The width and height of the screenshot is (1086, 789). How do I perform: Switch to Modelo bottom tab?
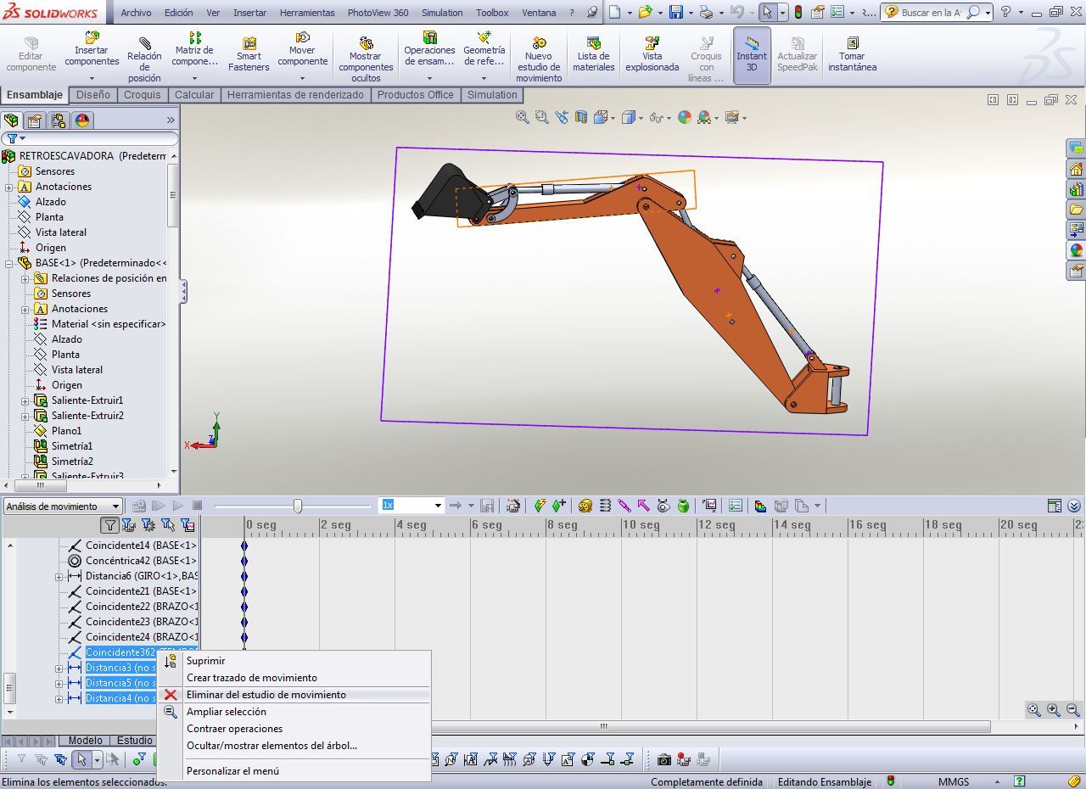(85, 741)
